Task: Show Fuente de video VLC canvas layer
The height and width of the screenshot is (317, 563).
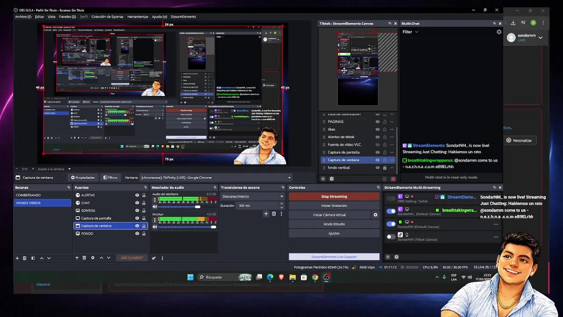Action: (377, 144)
